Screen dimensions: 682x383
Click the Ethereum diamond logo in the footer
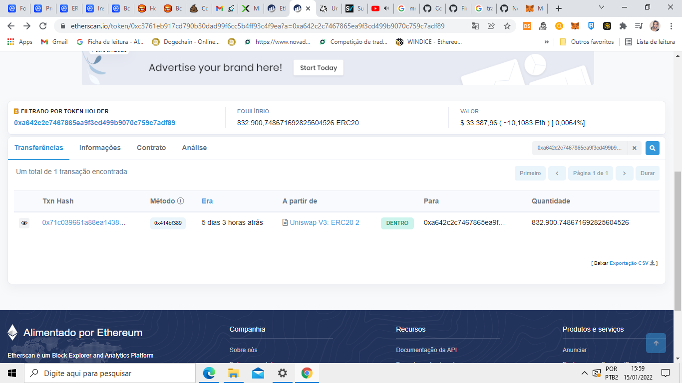11,332
